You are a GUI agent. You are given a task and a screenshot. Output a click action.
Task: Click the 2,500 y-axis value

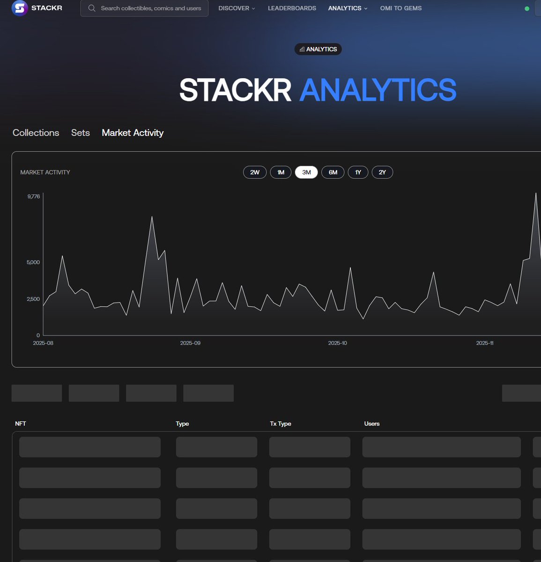pos(33,299)
